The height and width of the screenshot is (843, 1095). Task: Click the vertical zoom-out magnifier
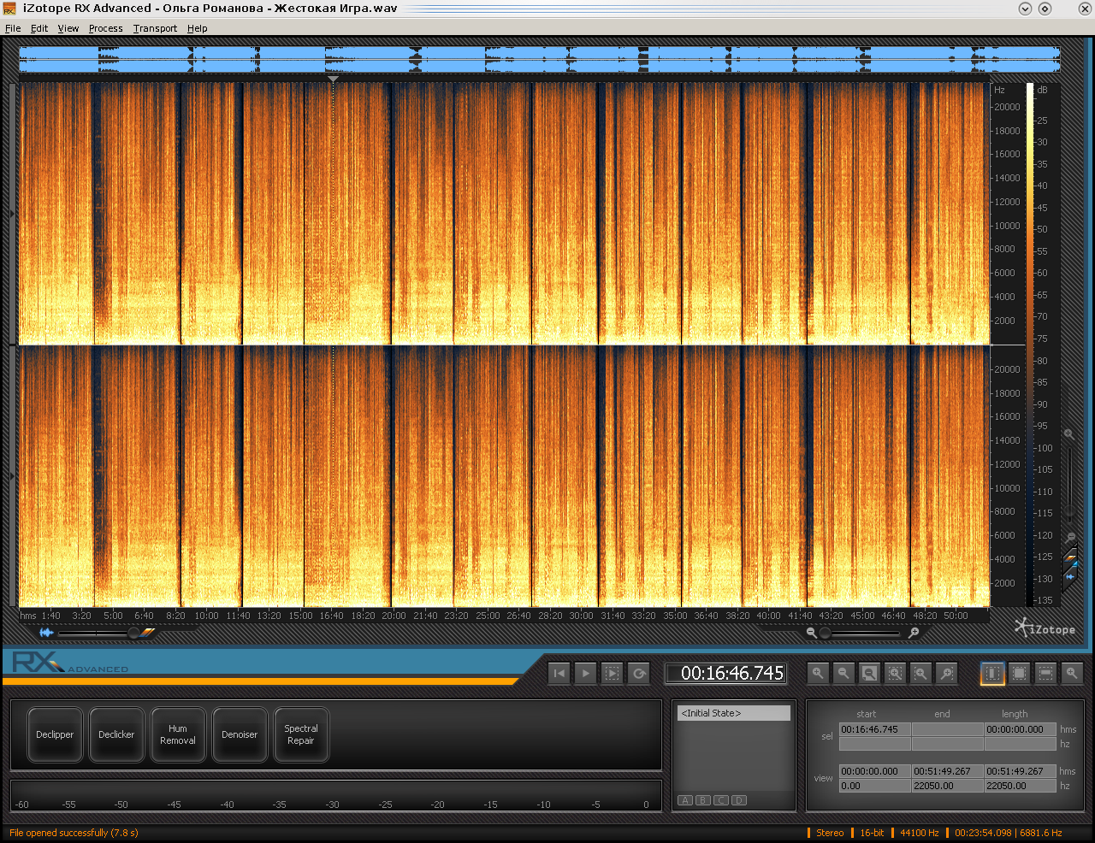tap(1070, 538)
